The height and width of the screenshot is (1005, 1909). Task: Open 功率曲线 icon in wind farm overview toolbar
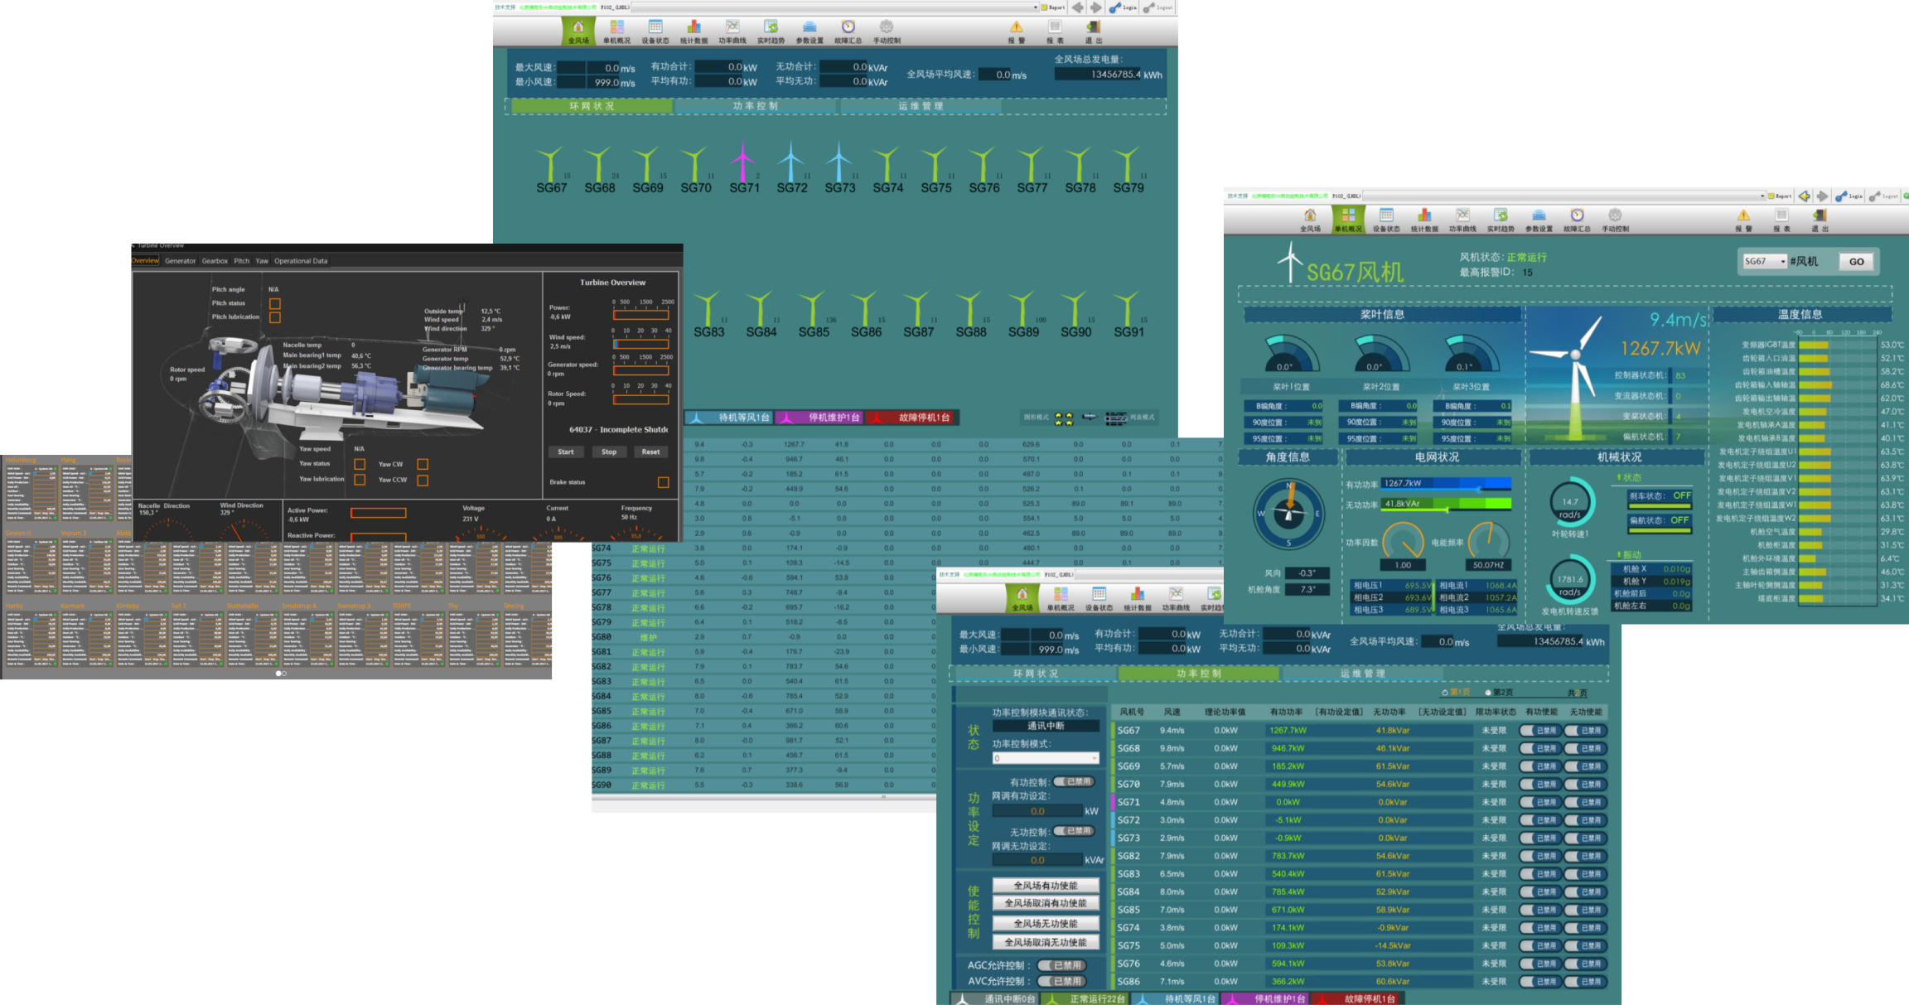(732, 31)
